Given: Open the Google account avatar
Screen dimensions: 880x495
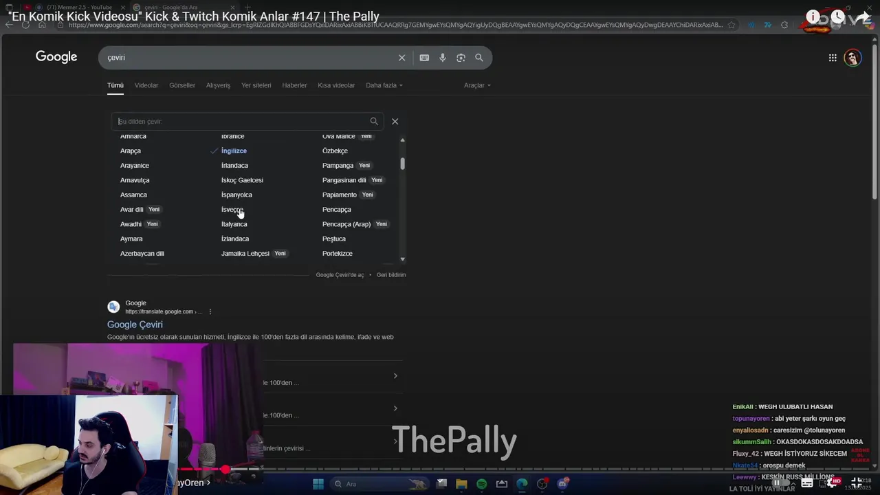Looking at the screenshot, I should pyautogui.click(x=852, y=58).
